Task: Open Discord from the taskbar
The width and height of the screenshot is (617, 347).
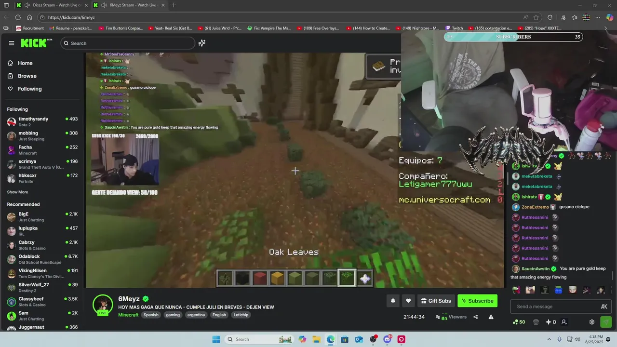Action: 387,339
